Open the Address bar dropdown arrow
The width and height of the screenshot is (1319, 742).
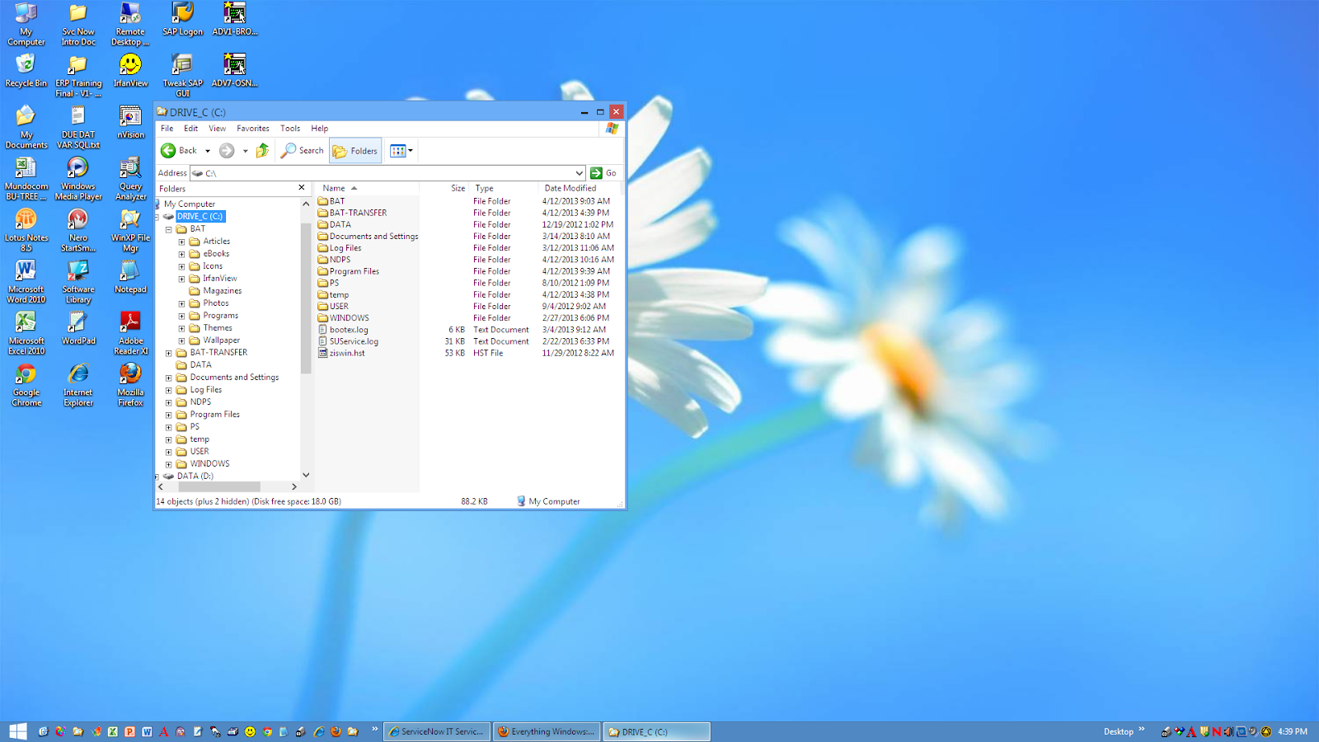click(579, 173)
